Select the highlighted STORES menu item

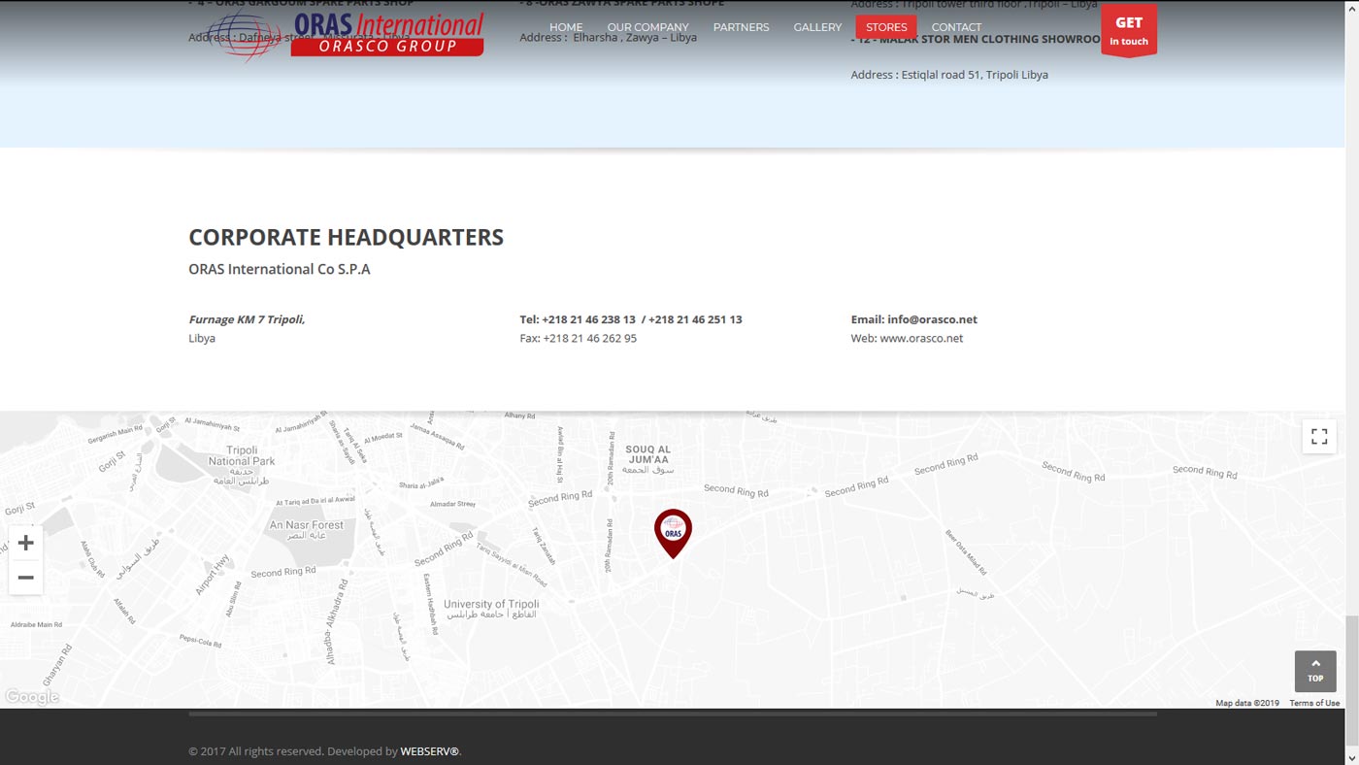(886, 27)
